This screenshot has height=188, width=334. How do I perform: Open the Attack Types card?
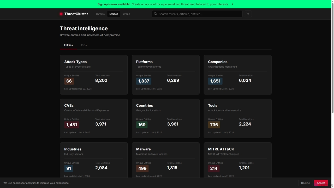(94, 75)
